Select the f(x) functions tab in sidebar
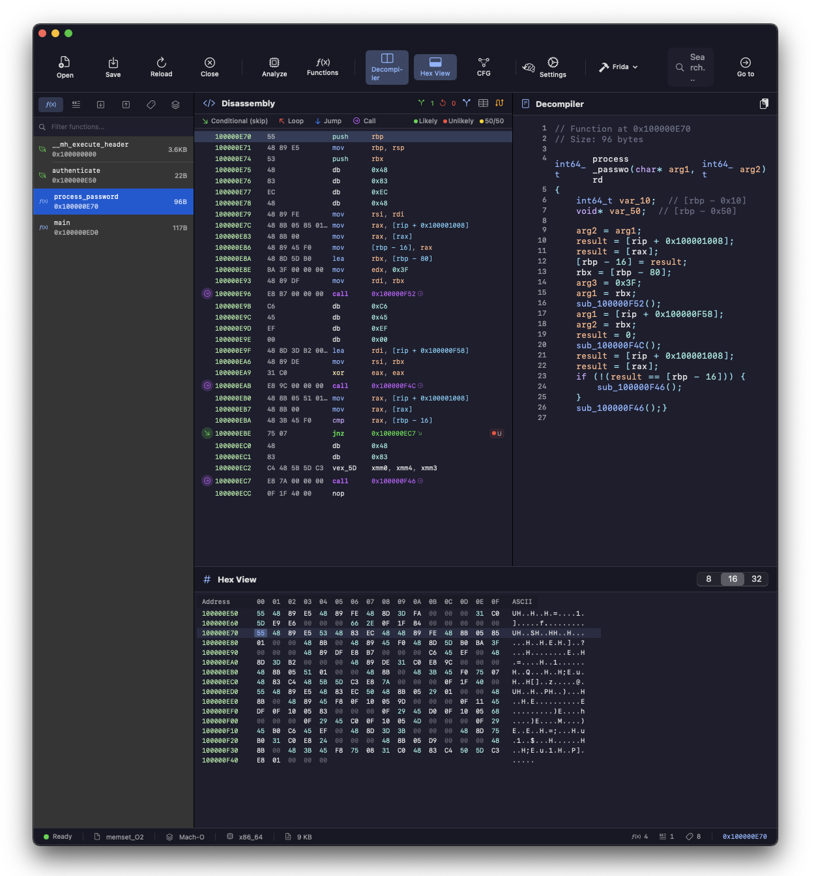The height and width of the screenshot is (876, 816). (50, 104)
